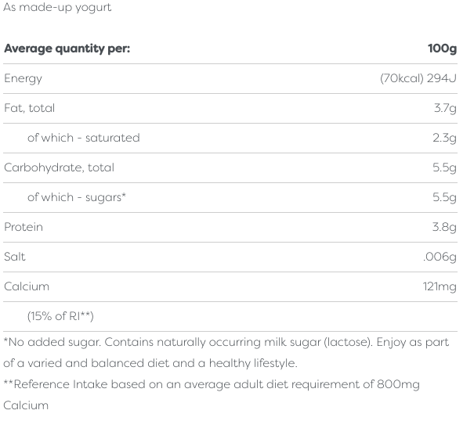Click the 'Carbohydrate, total' row label
474x421 pixels.
[x=60, y=167]
